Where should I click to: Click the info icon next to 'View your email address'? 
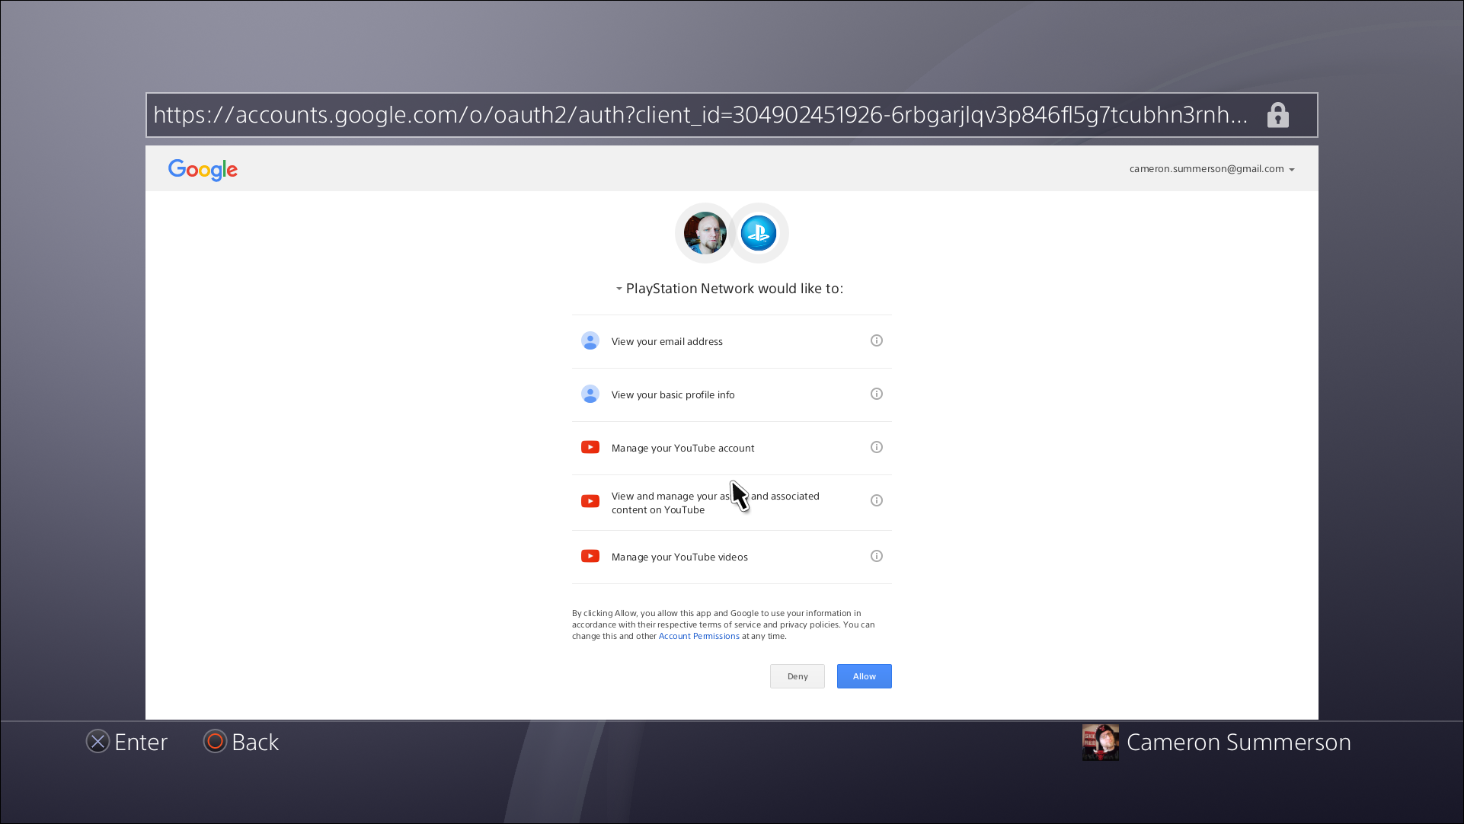click(x=876, y=340)
